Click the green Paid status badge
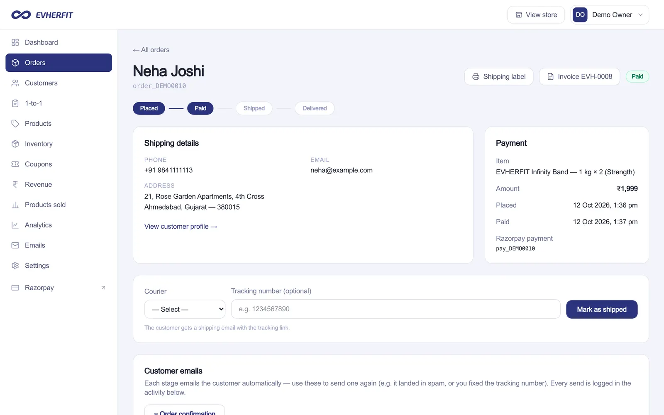Screen dimensions: 664x415 [637, 77]
